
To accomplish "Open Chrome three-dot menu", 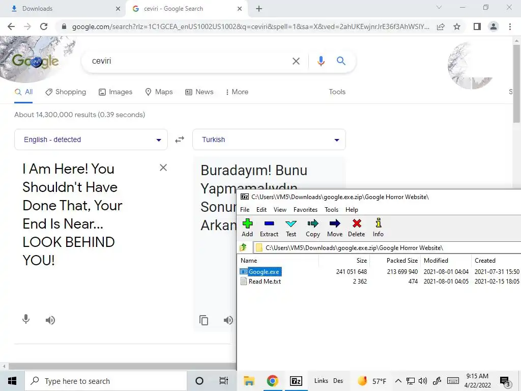I will pos(510,26).
